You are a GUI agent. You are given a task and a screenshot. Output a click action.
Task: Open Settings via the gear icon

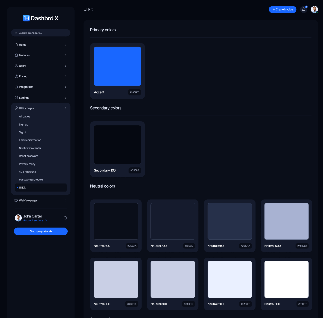pos(16,97)
